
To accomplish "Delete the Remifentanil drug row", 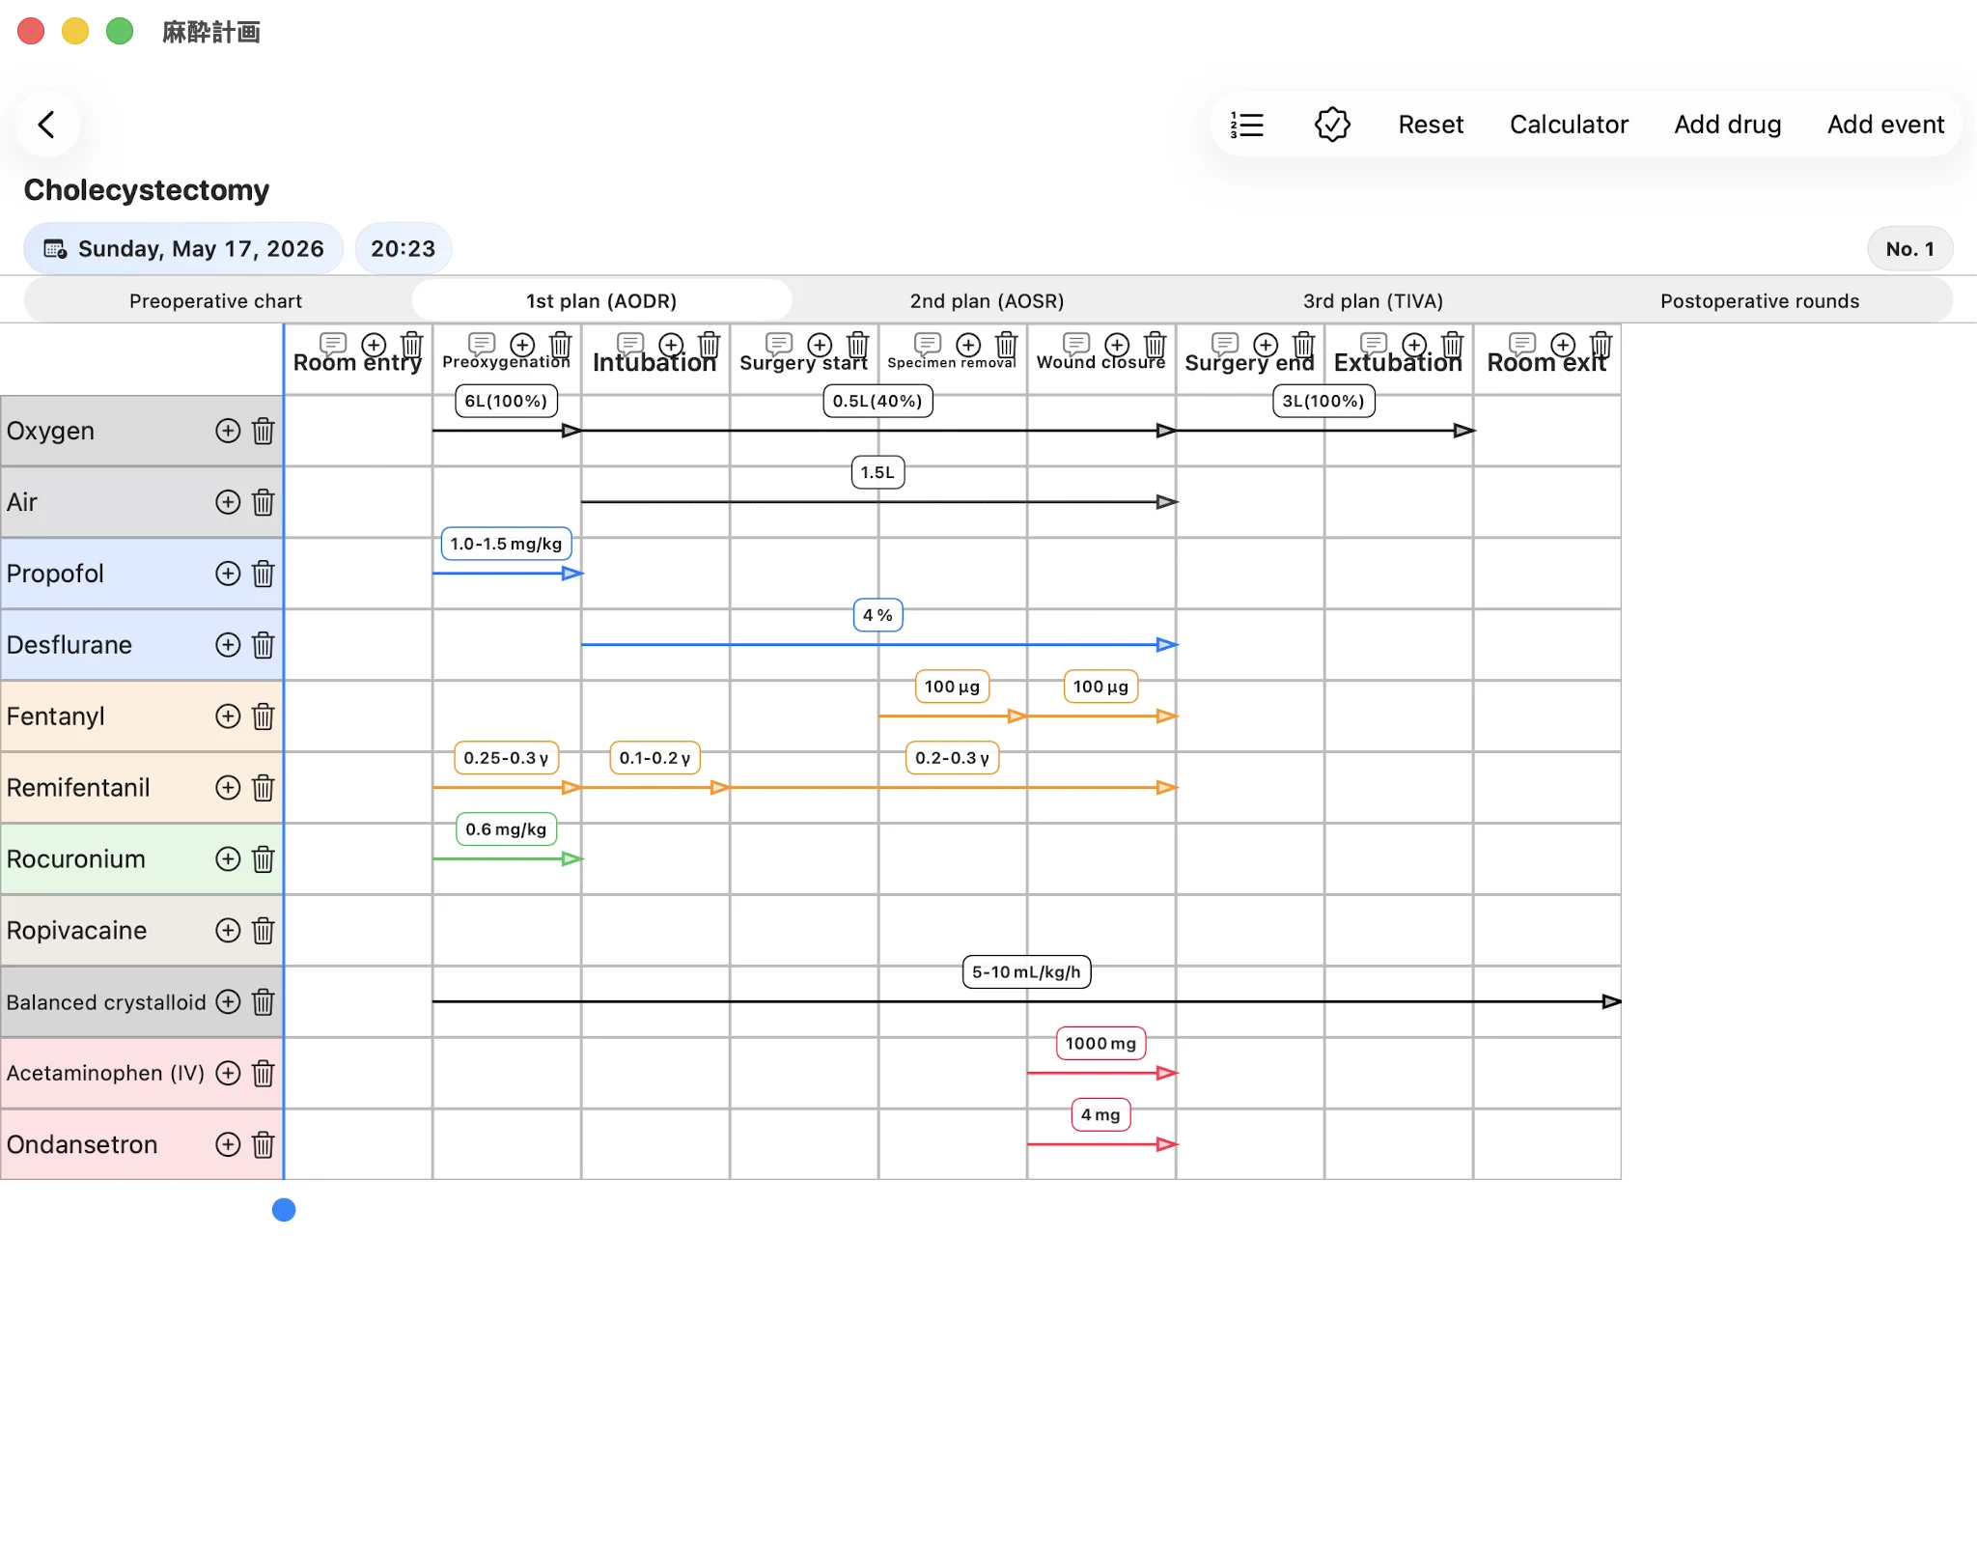I will click(x=264, y=788).
